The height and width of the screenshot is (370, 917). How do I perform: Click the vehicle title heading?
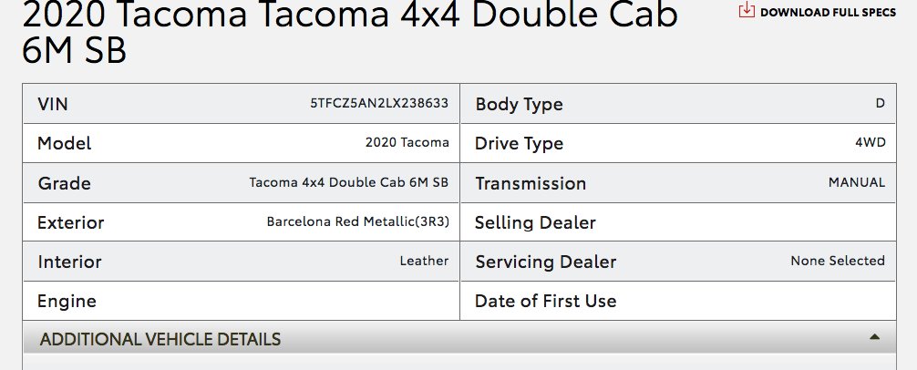click(x=350, y=32)
